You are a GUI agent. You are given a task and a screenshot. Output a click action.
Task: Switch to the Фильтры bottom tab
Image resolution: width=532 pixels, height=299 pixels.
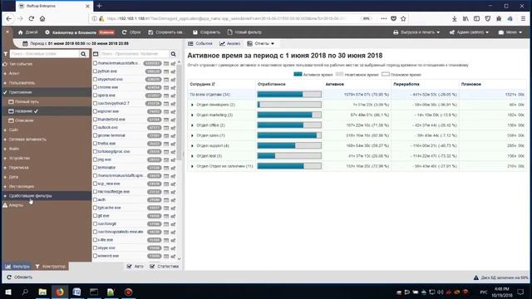coord(17,267)
